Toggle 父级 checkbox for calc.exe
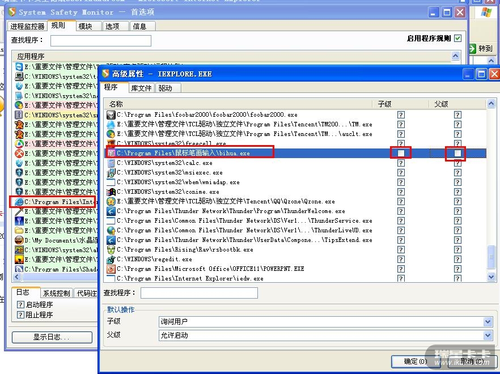 pos(457,163)
